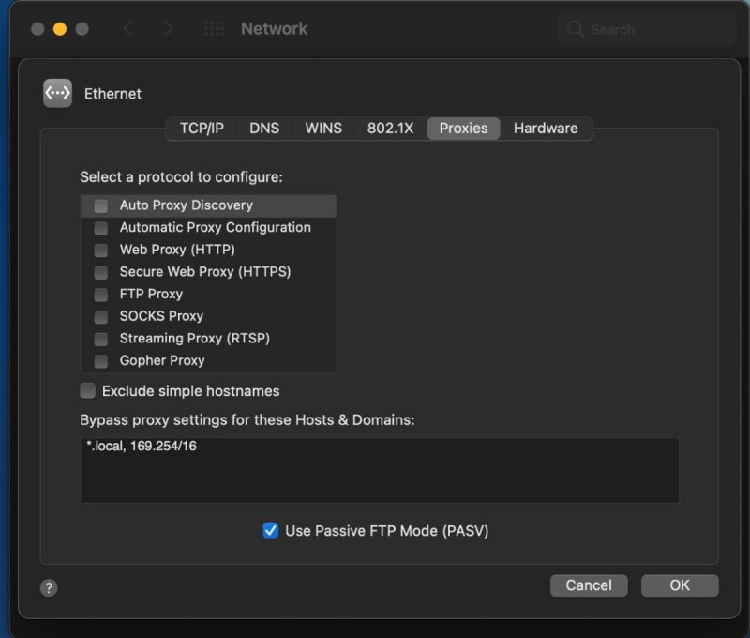Click the Ethernet interface icon
The height and width of the screenshot is (638, 750).
coord(57,93)
